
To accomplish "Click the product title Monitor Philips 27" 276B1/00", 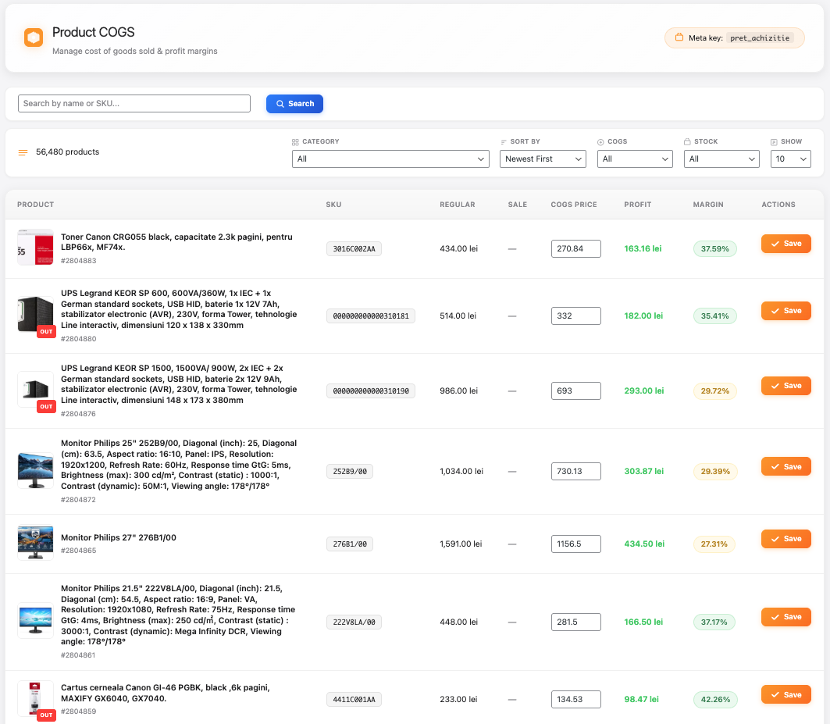I will [x=119, y=537].
